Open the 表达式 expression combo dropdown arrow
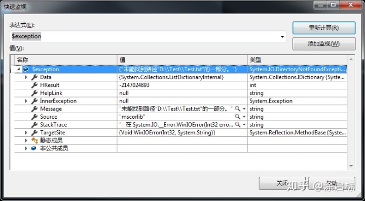365x201 pixels. (x=282, y=37)
